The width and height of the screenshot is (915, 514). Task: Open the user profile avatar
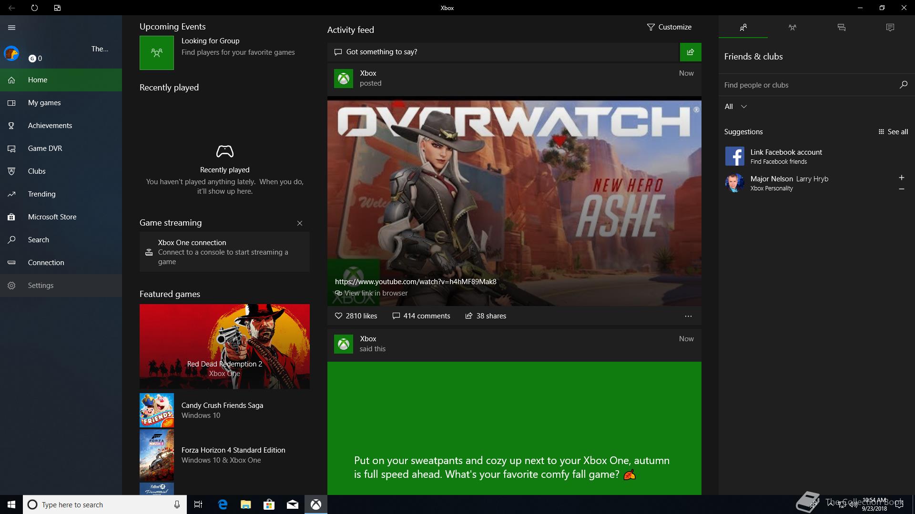[11, 53]
